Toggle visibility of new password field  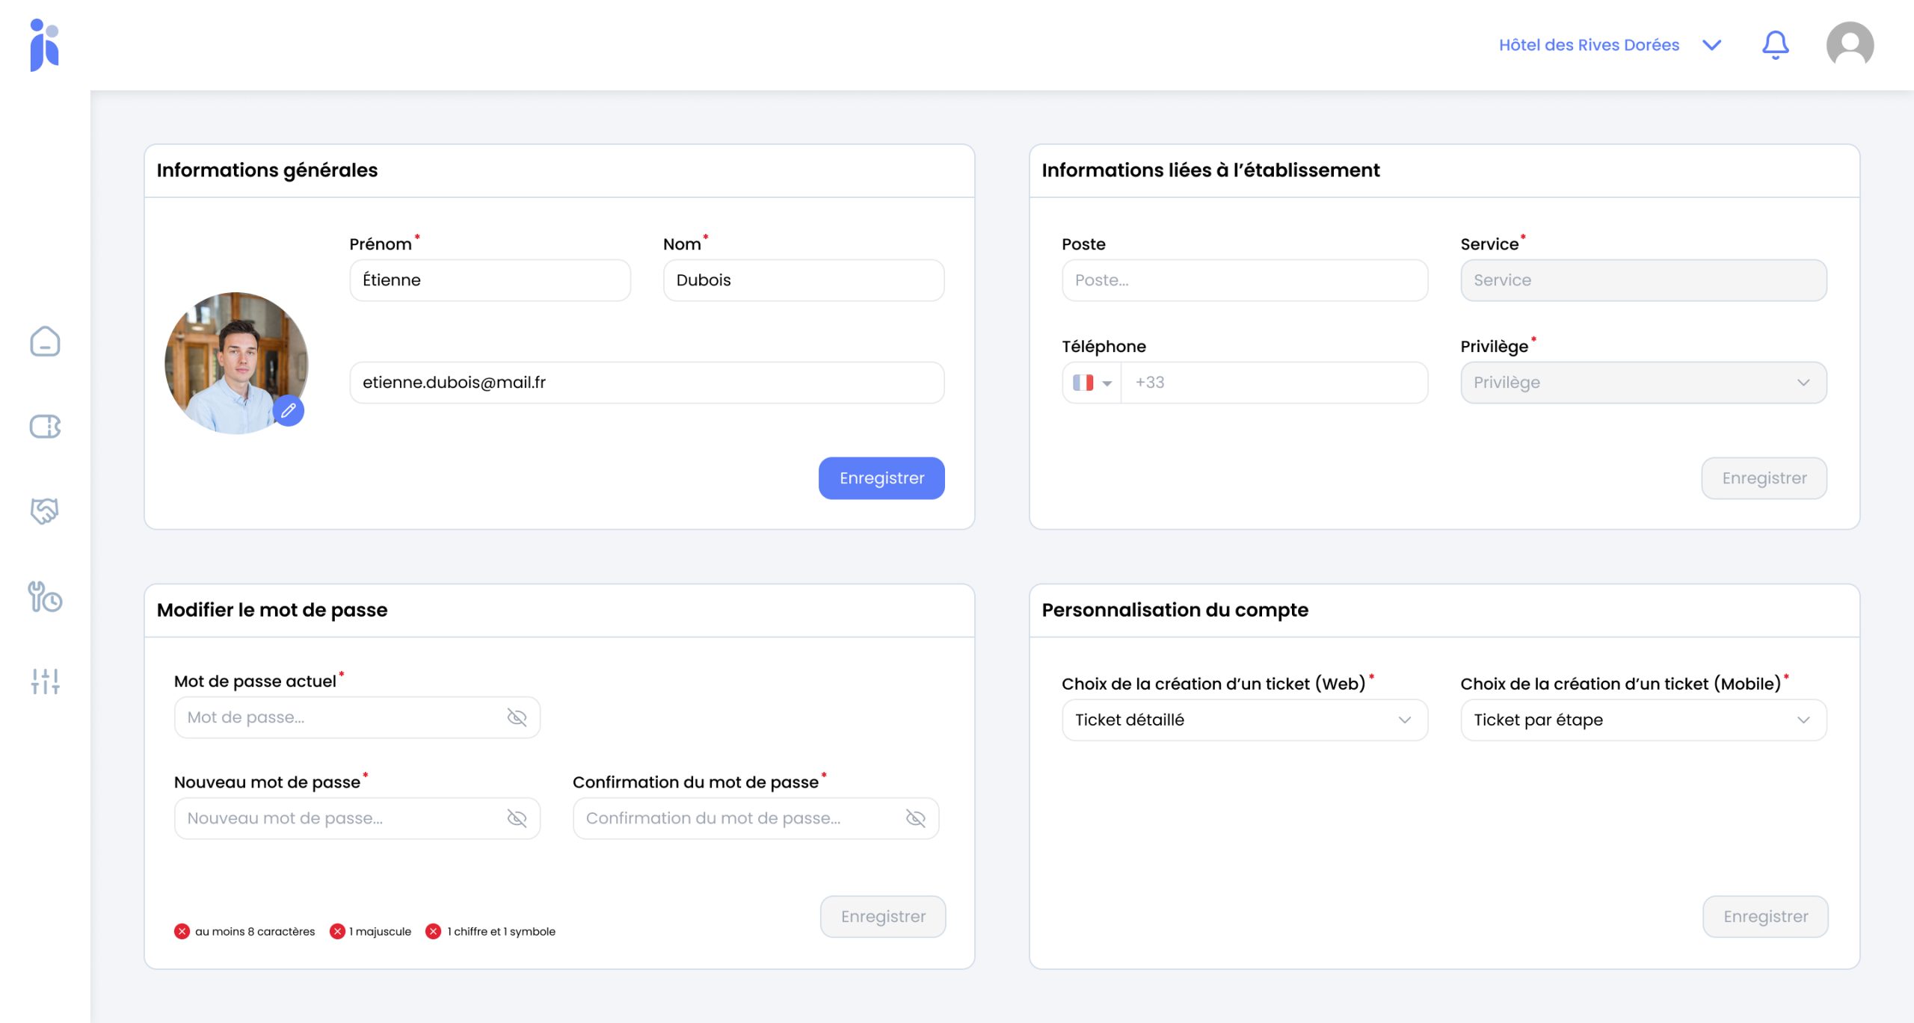[x=517, y=818]
